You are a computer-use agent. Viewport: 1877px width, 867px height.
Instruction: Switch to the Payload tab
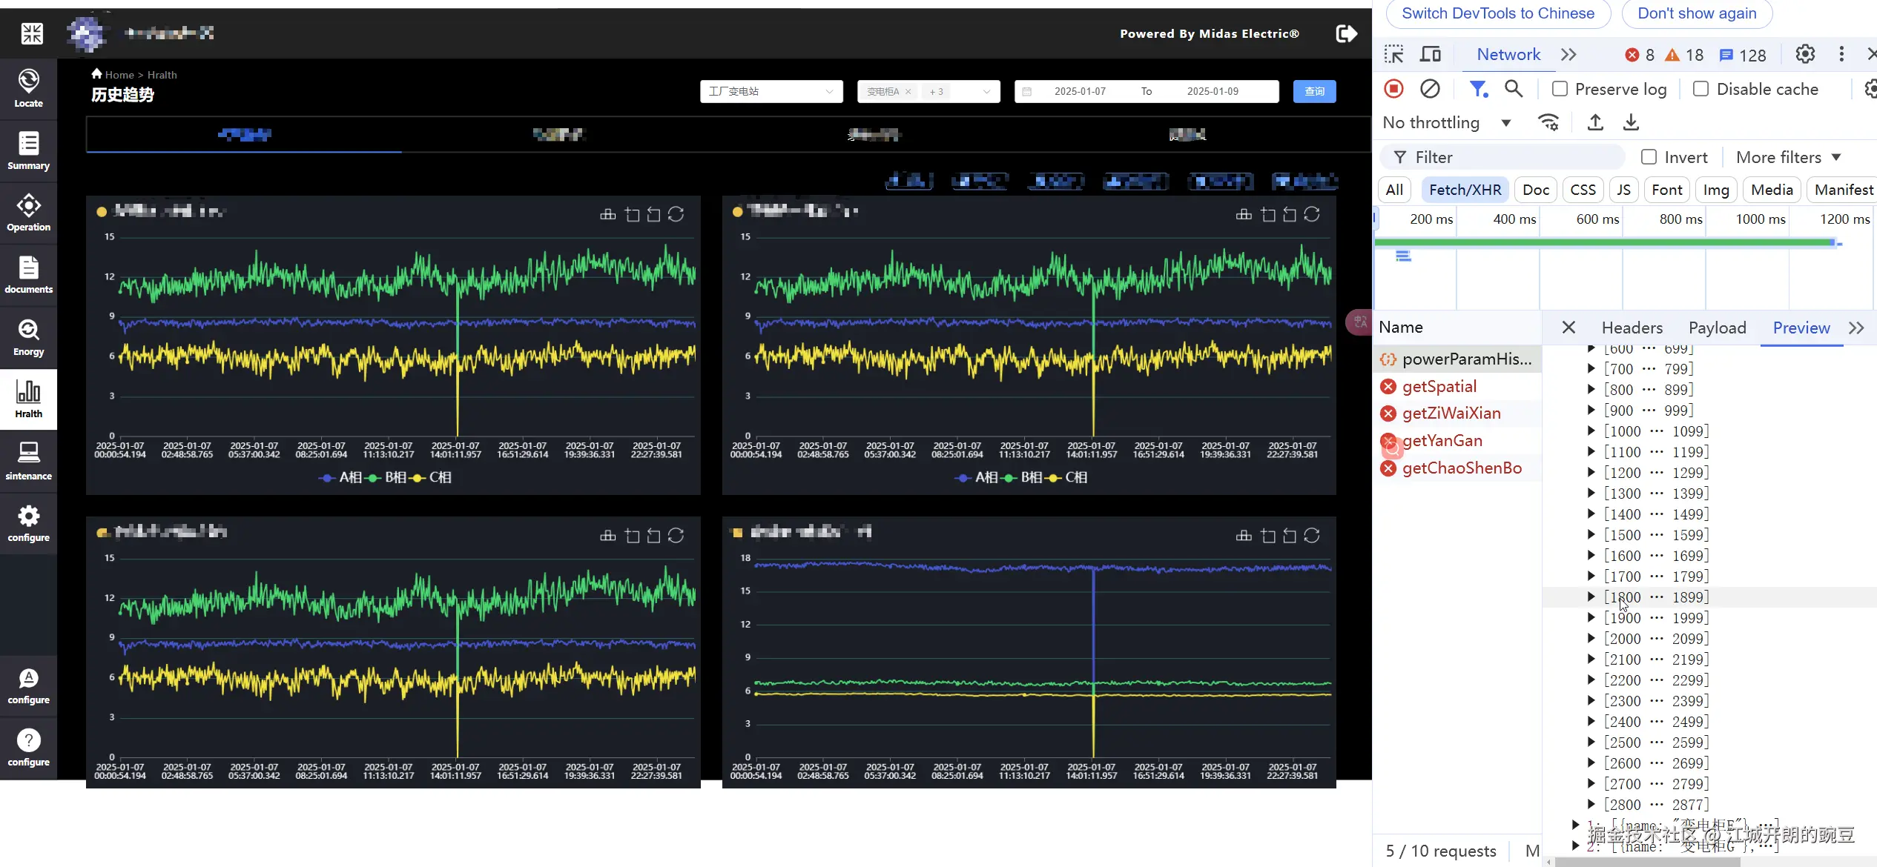click(1717, 328)
